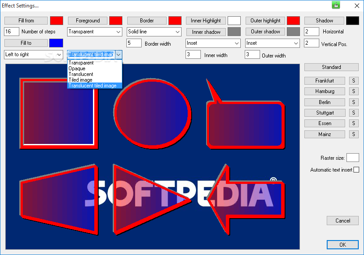Click the triangle shape in preview
This screenshot has height=255, width=364.
pos(139,200)
